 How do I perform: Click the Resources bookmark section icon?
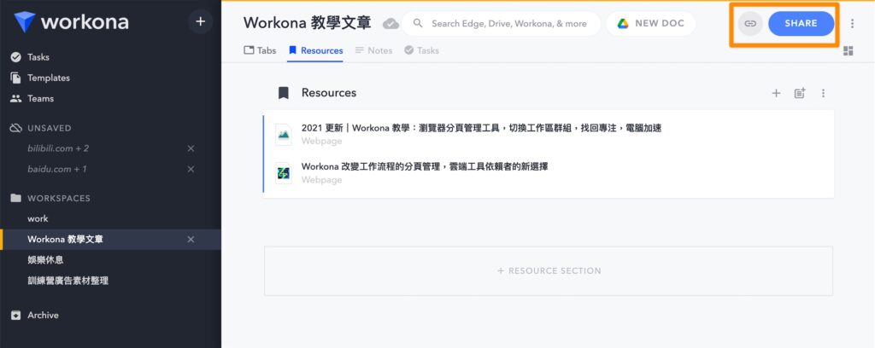coord(284,93)
